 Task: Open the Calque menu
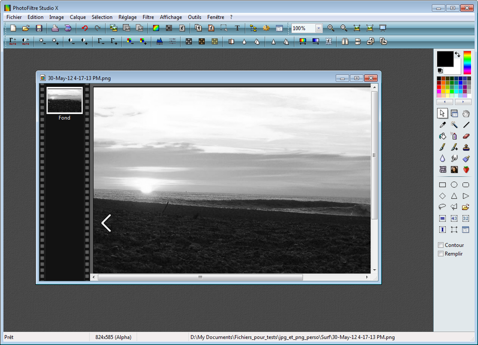tap(78, 17)
